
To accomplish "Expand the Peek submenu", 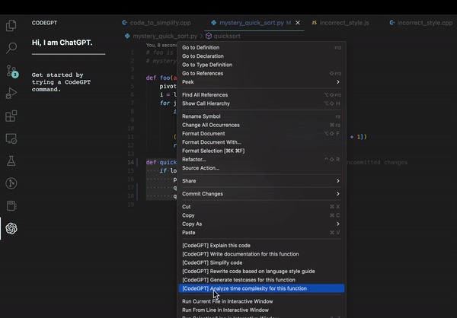I will pyautogui.click(x=261, y=82).
